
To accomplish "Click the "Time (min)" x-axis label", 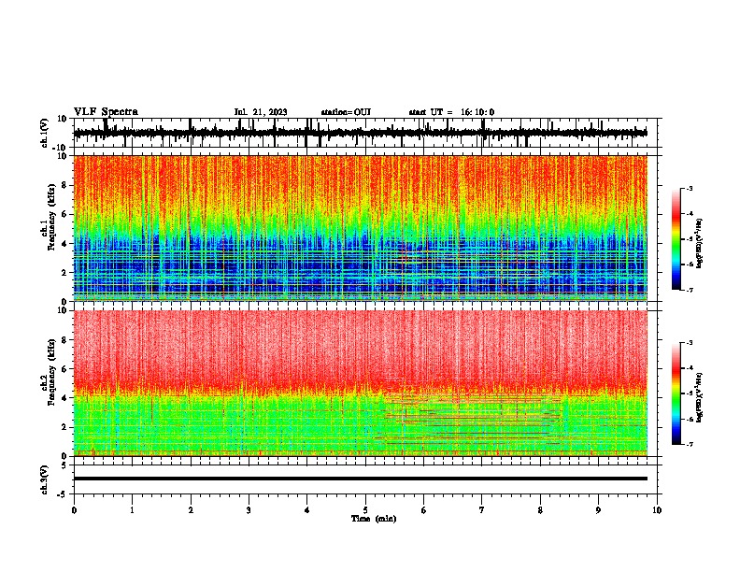I will pyautogui.click(x=374, y=519).
